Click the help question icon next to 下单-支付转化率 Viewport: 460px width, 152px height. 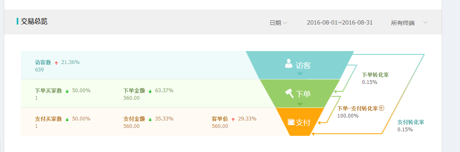pyautogui.click(x=381, y=108)
